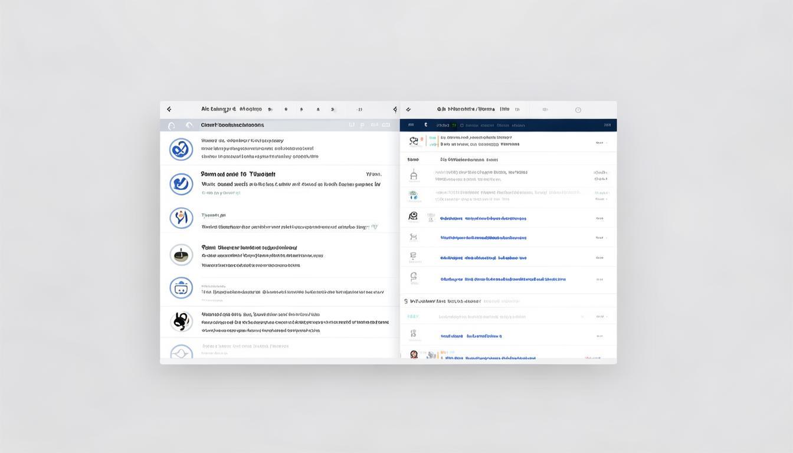The image size is (793, 453).
Task: Open the first blue knot avatar in left list
Action: 181,149
